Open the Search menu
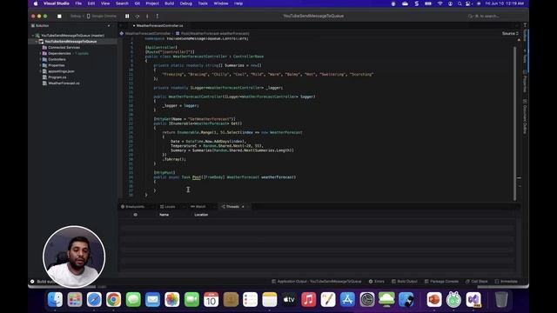 (x=122, y=3)
